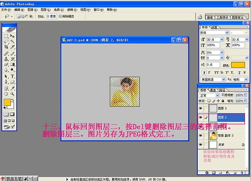Select the Pen tool
The width and height of the screenshot is (251, 181).
pos(6,82)
